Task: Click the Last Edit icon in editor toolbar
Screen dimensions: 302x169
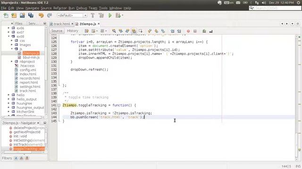Action: pos(86,31)
